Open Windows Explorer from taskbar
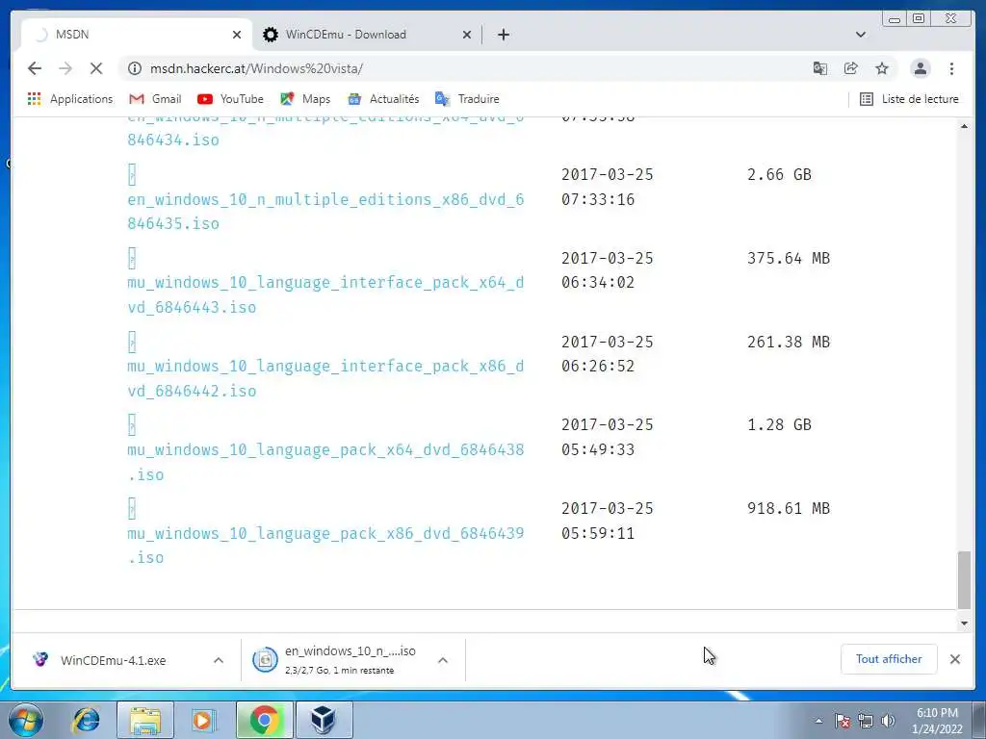 (145, 720)
